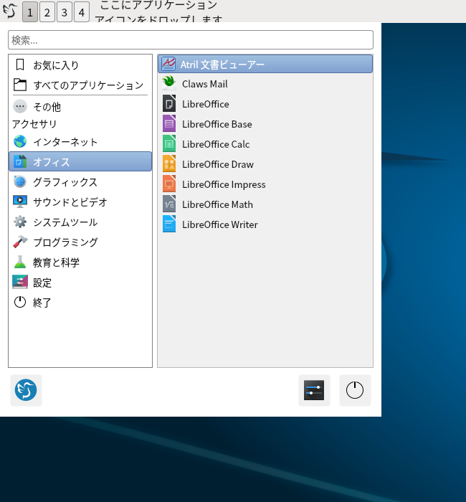Click the blue bird user button

(26, 390)
